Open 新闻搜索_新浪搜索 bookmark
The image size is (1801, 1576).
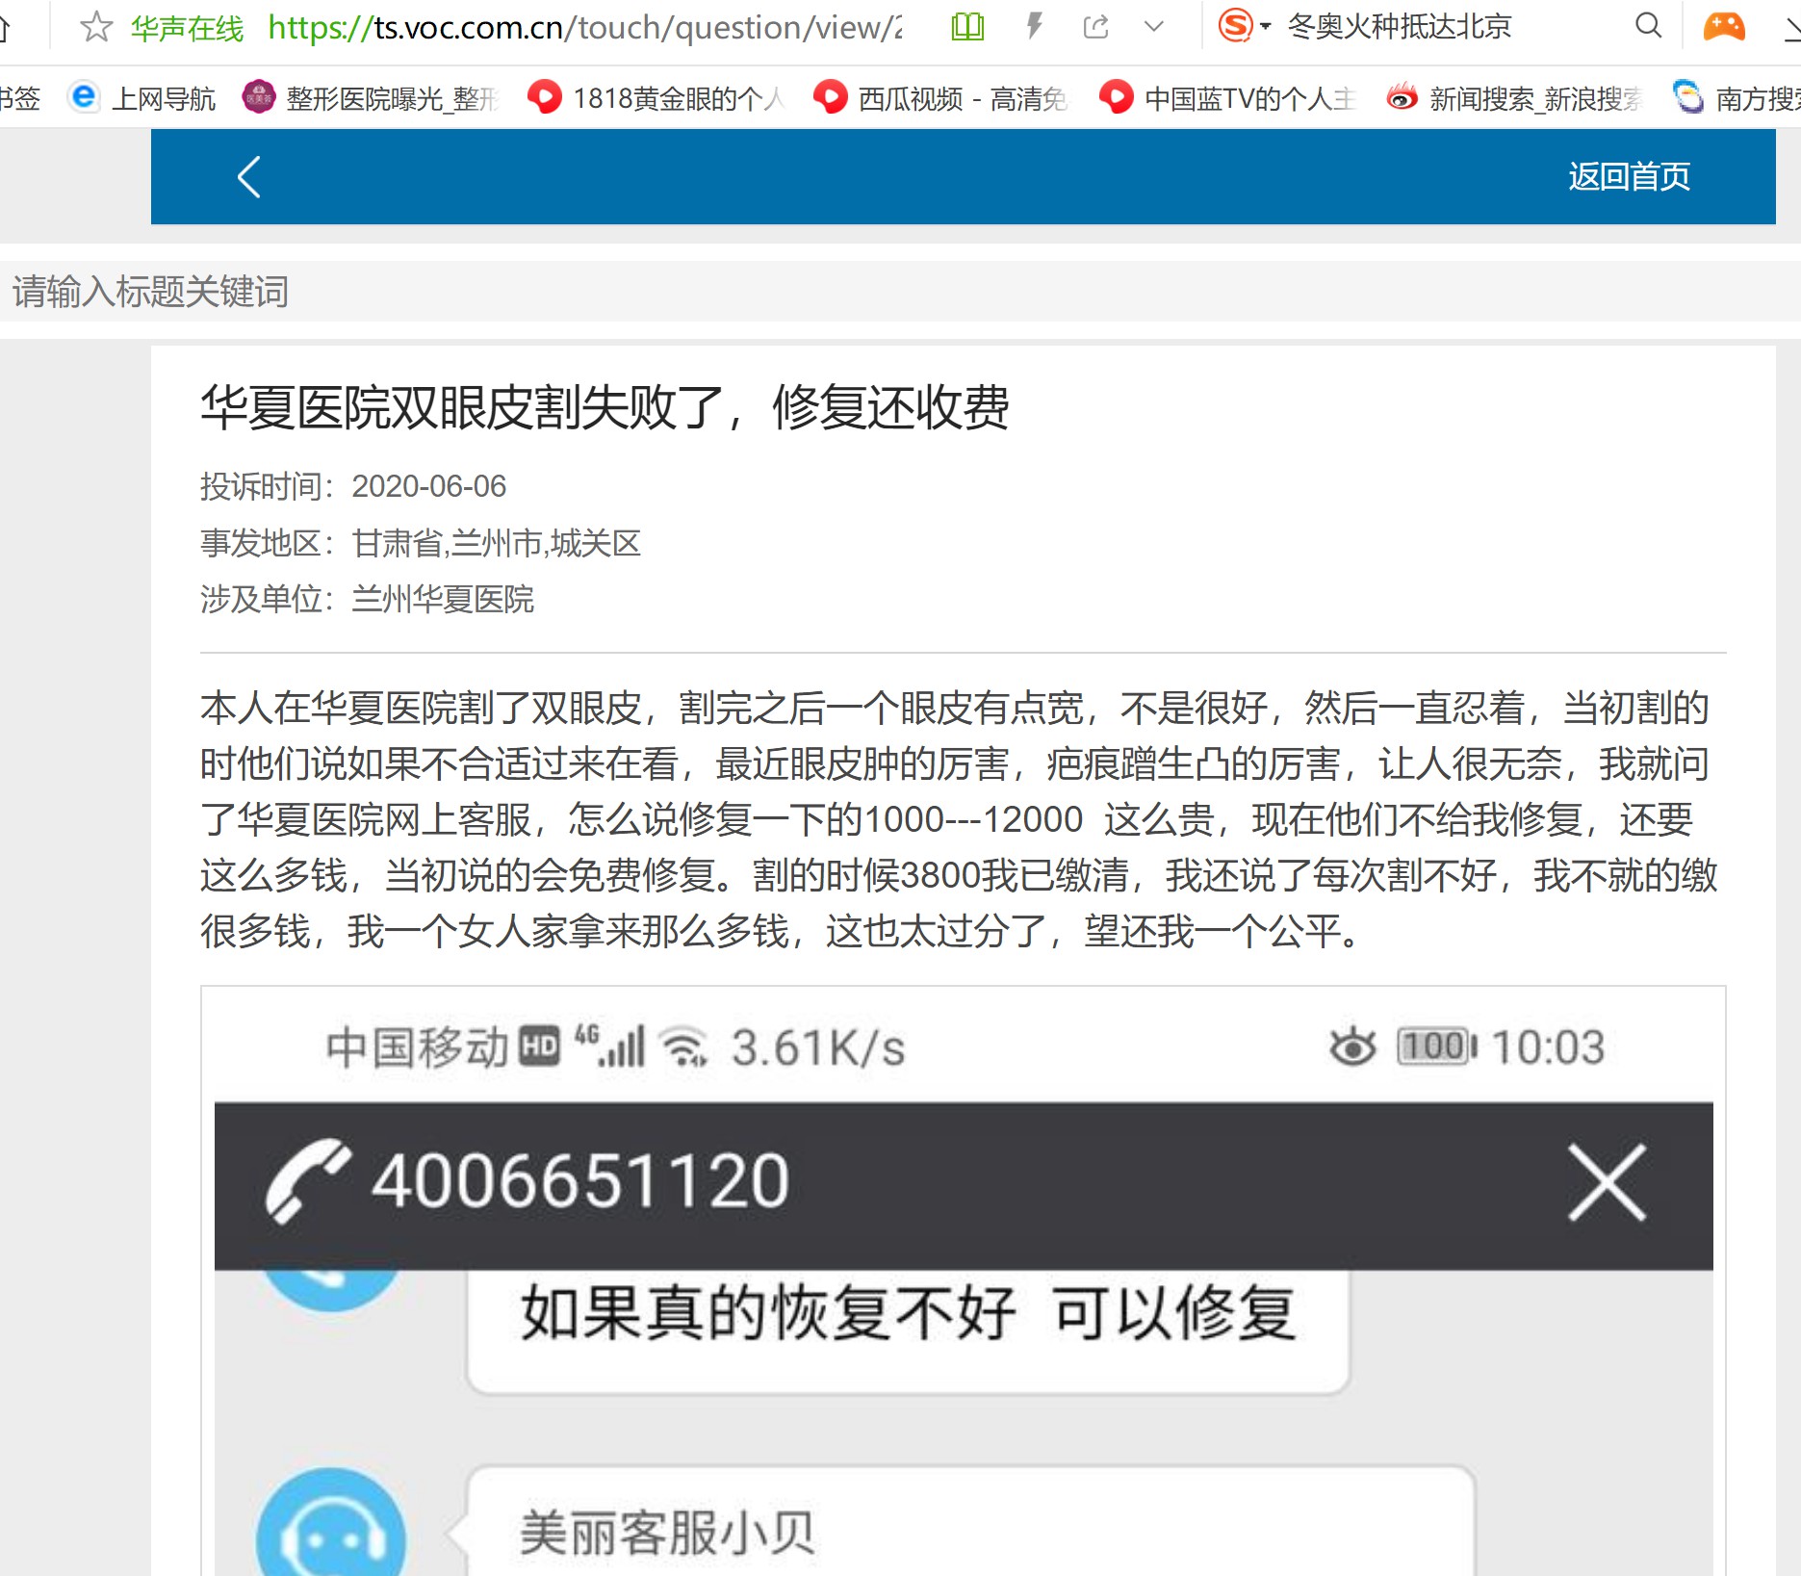coord(1514,98)
